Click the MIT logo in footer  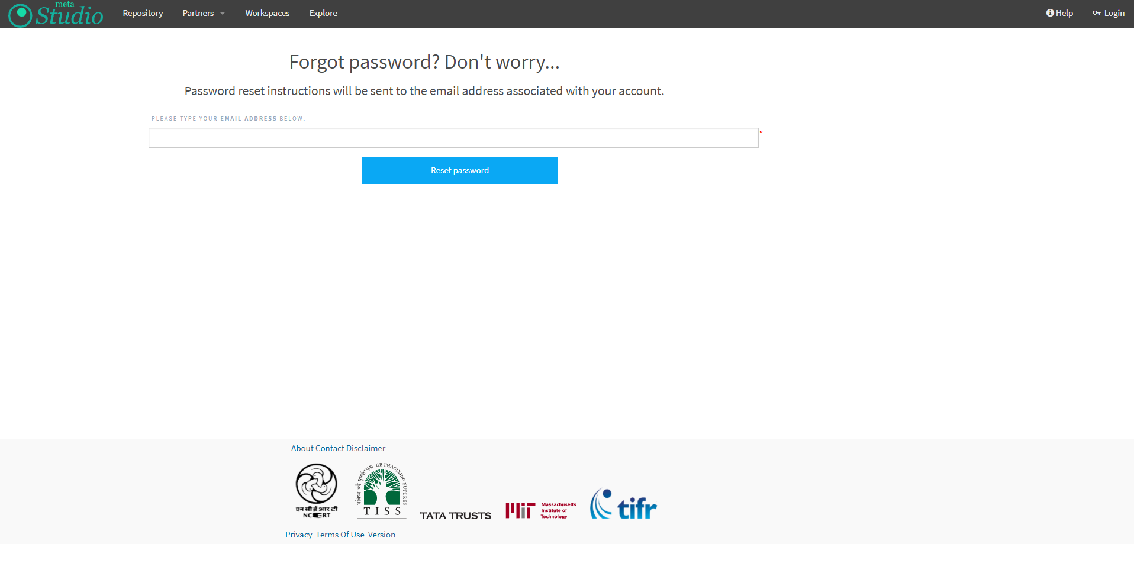point(541,510)
